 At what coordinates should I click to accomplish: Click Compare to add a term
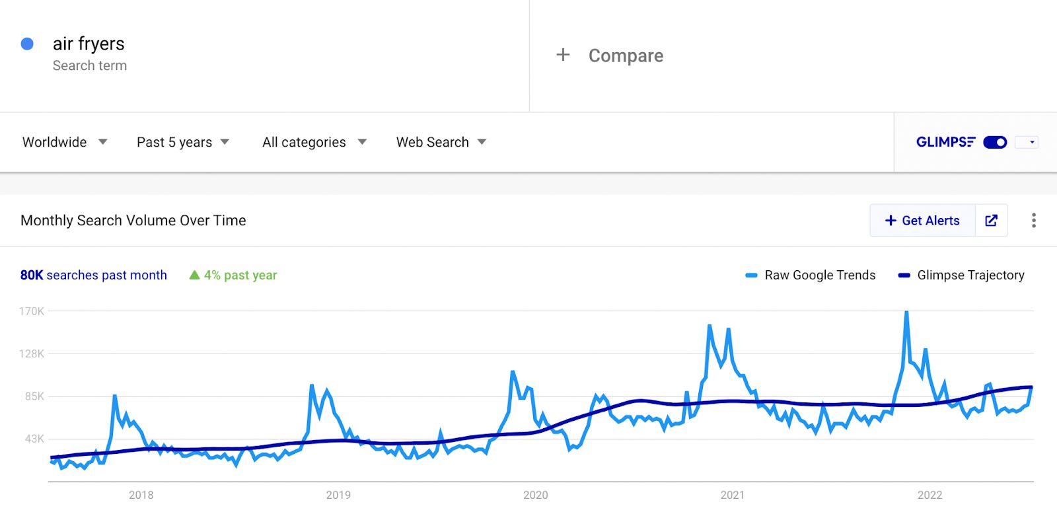[626, 55]
